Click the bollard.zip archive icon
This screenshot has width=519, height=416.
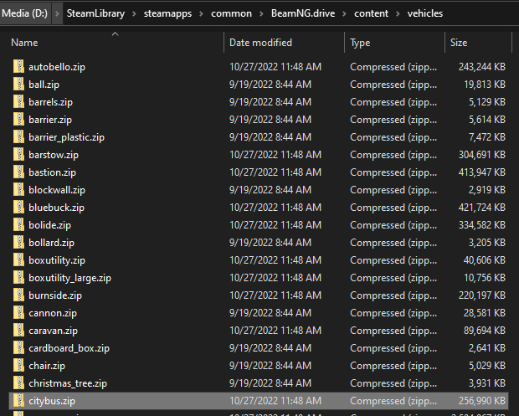click(x=19, y=242)
